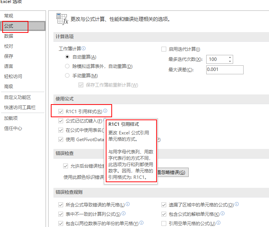Click the 重置忽略错误 button
This screenshot has width=269, height=227.
[173, 172]
